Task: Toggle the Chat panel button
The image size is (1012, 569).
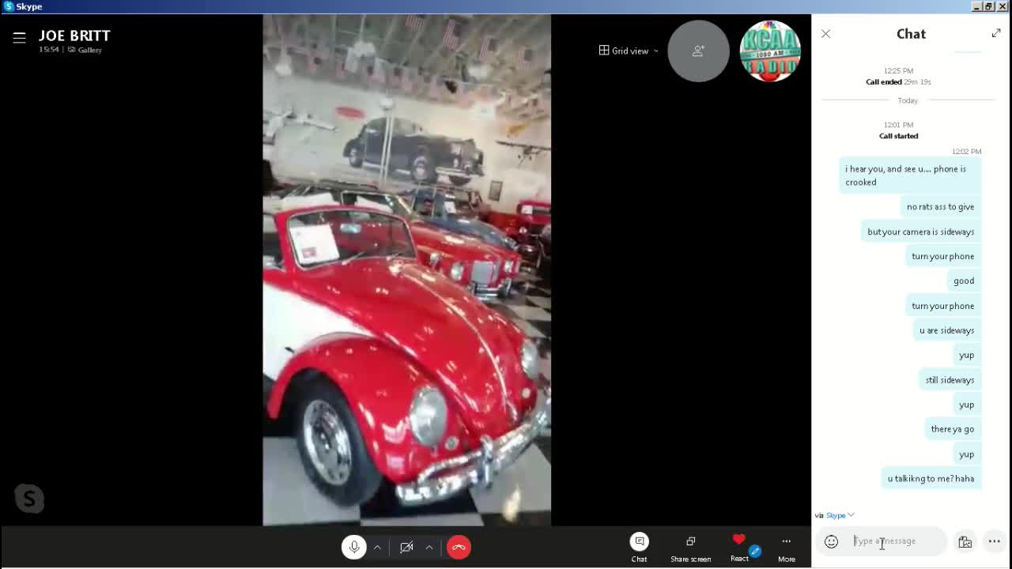Action: click(x=639, y=547)
